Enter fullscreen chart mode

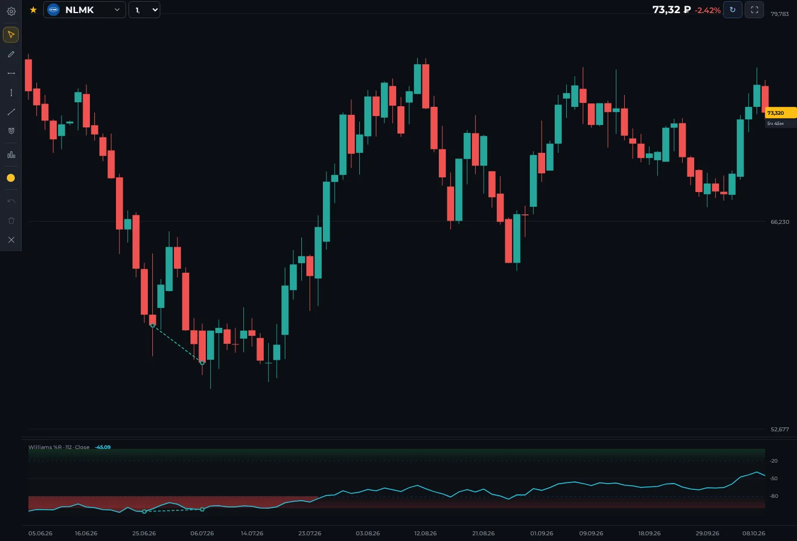click(754, 10)
